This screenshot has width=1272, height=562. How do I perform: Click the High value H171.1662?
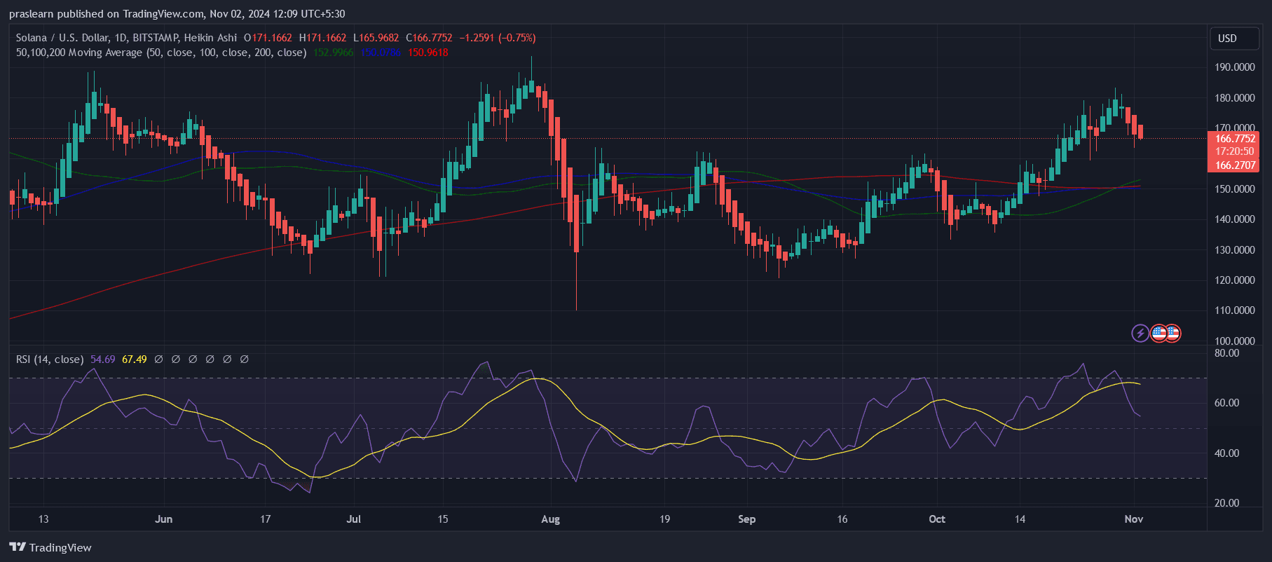coord(322,38)
